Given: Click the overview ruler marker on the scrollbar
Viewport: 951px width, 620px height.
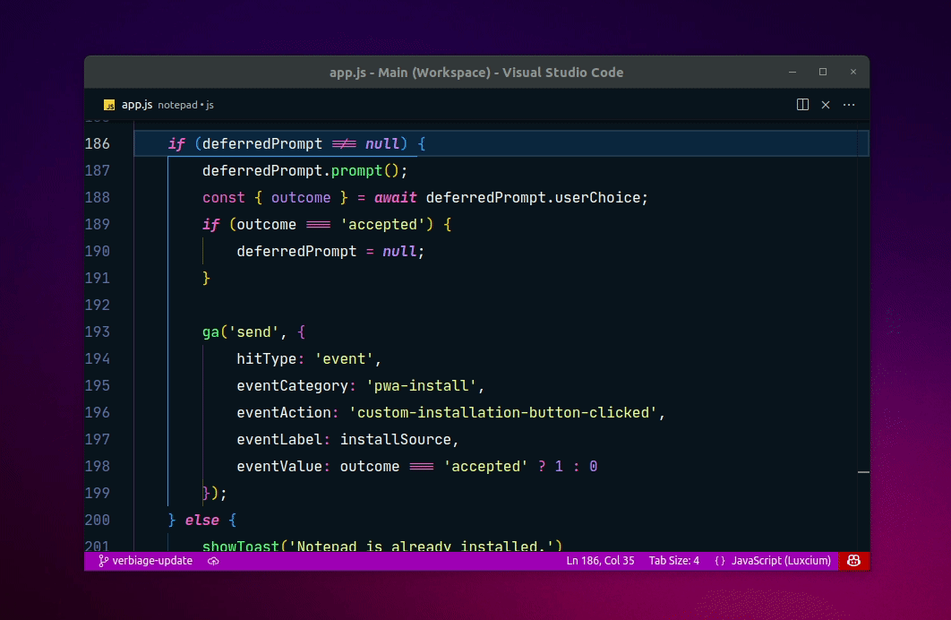Looking at the screenshot, I should (x=863, y=471).
